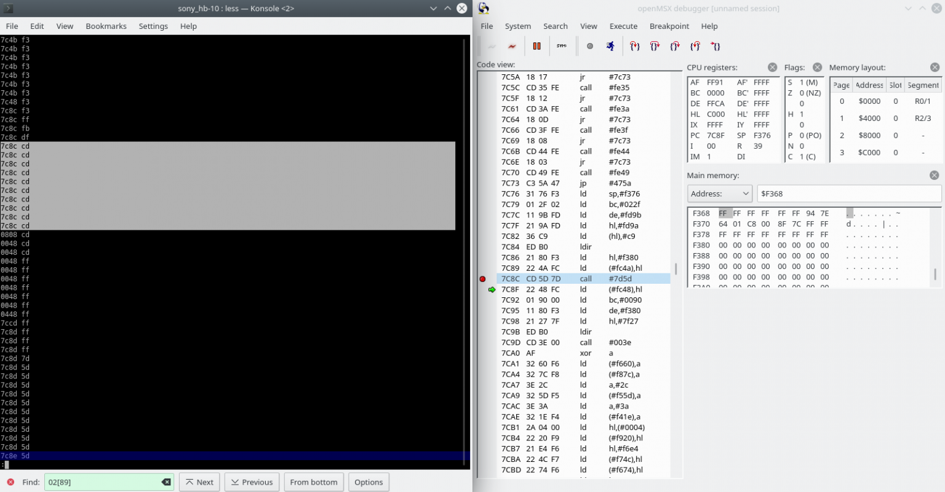Open the Address dropdown in Main memory
The height and width of the screenshot is (492, 945).
pyautogui.click(x=719, y=193)
